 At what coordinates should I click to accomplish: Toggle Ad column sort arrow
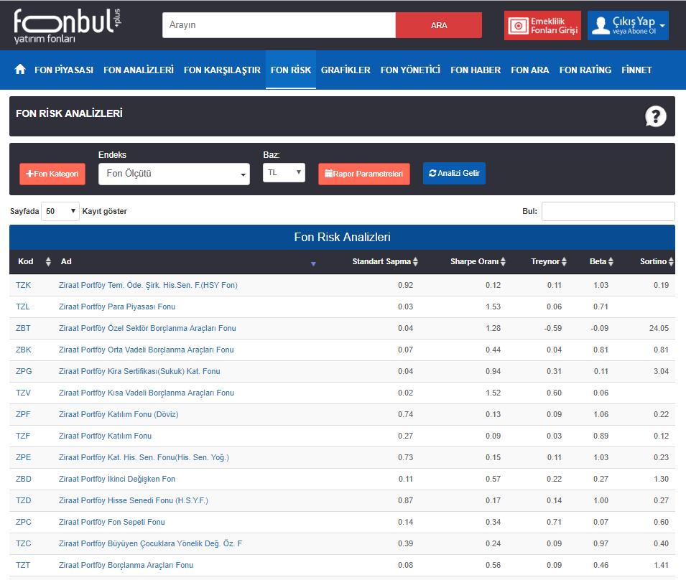tap(313, 263)
